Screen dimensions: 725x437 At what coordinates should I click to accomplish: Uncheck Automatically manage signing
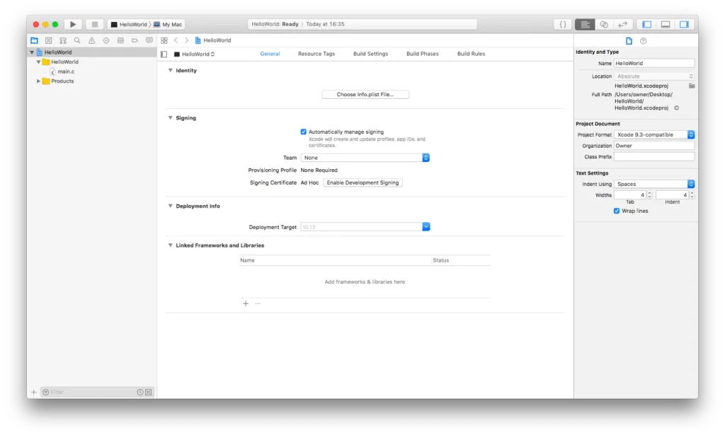click(x=303, y=132)
